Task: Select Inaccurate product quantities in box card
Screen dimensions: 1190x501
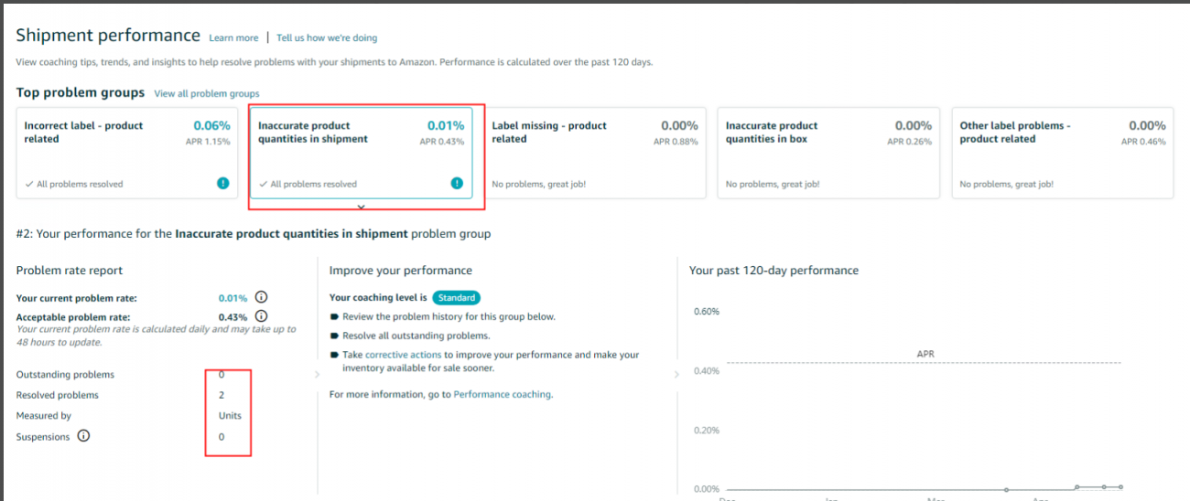Action: tap(828, 153)
